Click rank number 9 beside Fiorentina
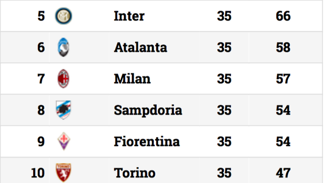 (x=41, y=142)
